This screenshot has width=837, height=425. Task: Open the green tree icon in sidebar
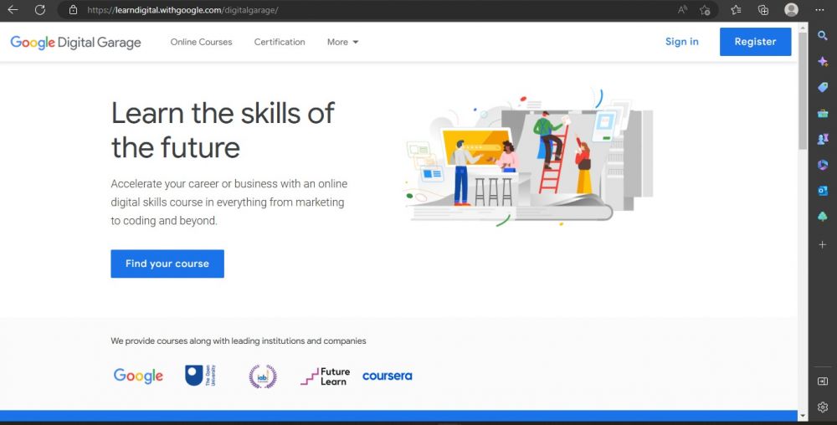coord(823,217)
